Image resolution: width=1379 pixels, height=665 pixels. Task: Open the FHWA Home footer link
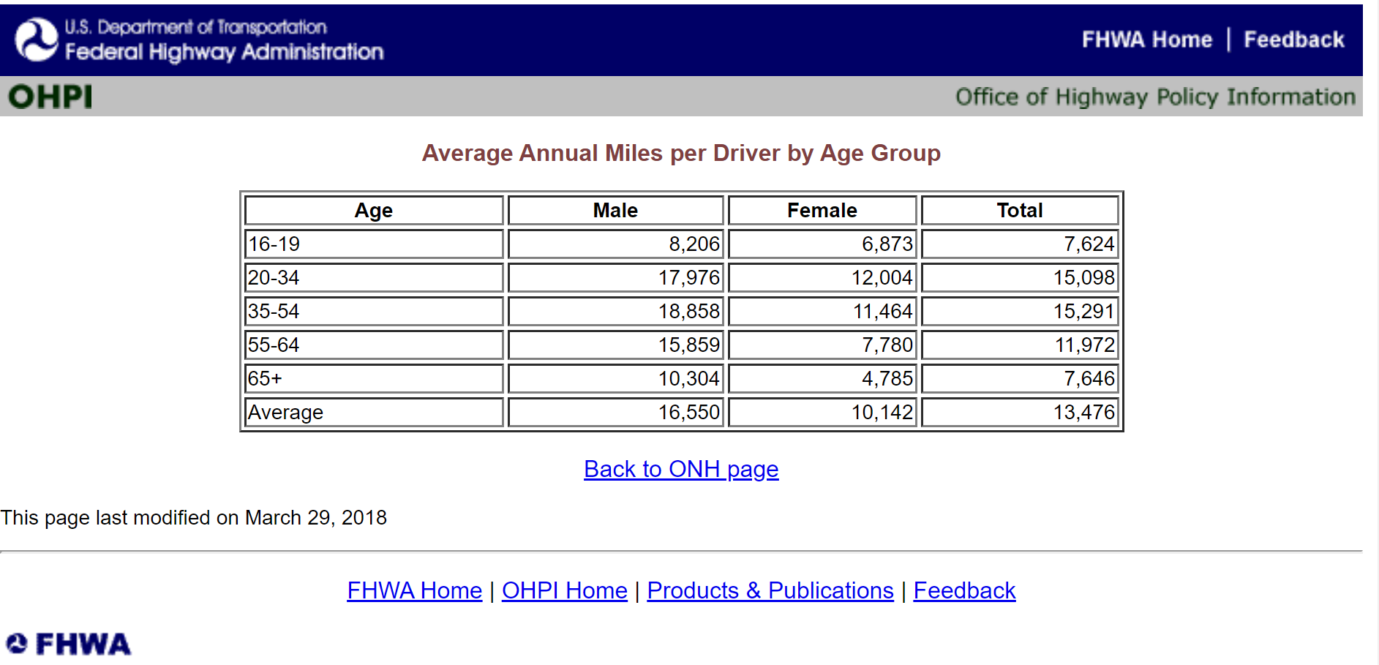(415, 590)
